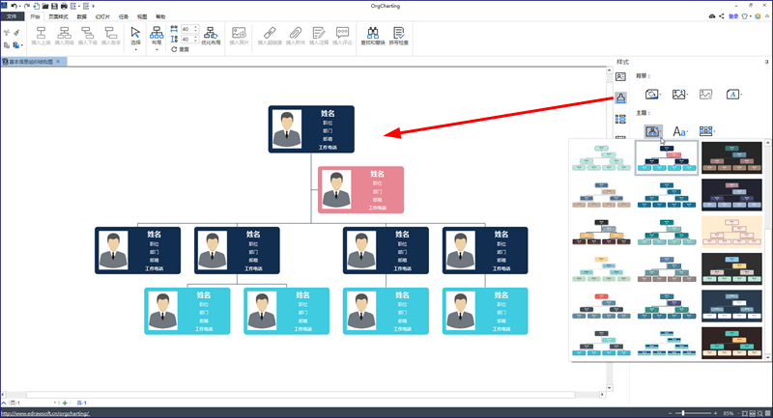Expand the background fill color dropdown

pos(653,94)
